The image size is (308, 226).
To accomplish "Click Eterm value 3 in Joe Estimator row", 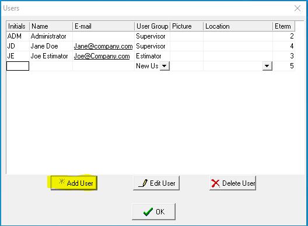I will point(284,56).
